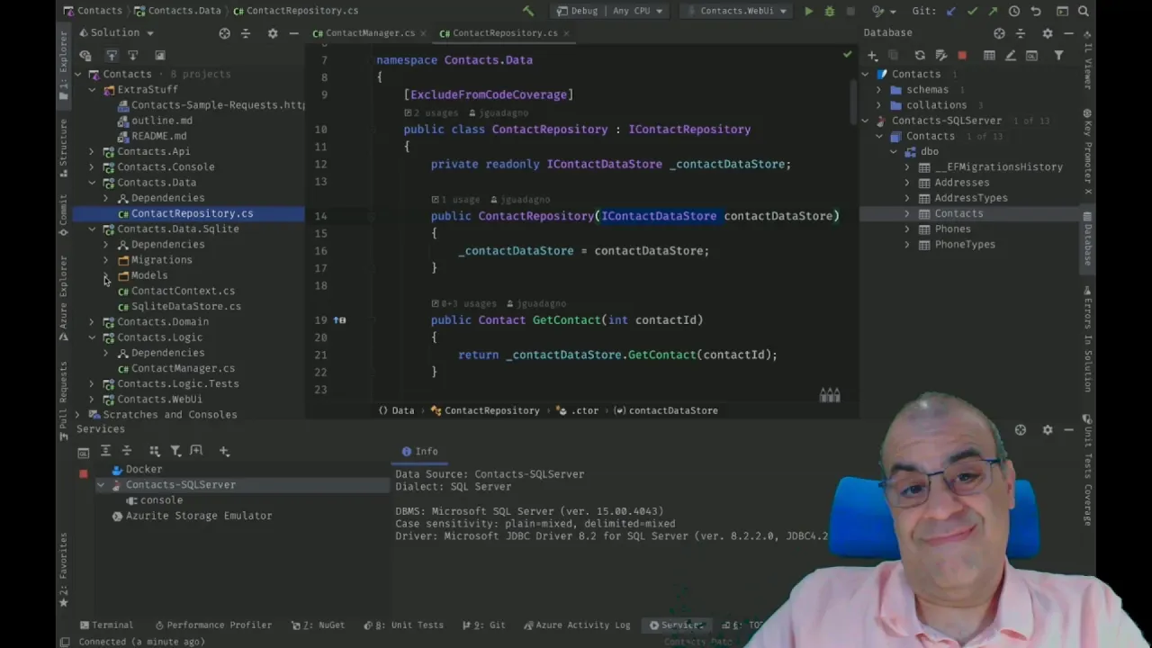Open the Debug | Any CPU configuration dropdown
The height and width of the screenshot is (648, 1152).
point(611,11)
